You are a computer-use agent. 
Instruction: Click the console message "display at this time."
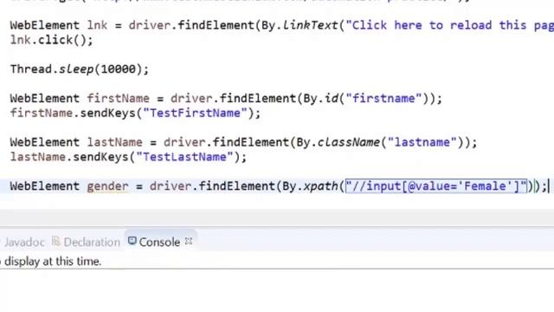tap(53, 262)
